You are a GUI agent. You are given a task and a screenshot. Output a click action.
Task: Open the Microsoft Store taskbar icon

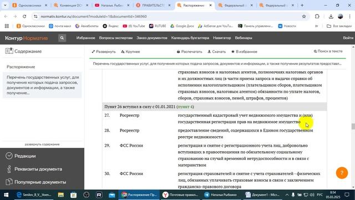click(73, 195)
